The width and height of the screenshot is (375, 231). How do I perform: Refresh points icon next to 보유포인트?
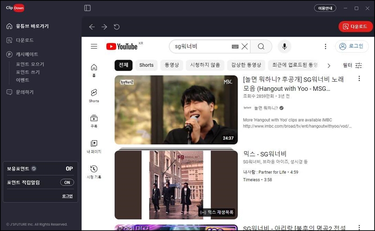[34, 169]
